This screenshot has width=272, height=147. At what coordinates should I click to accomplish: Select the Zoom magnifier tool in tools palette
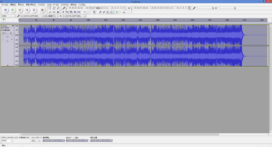click(50, 12)
